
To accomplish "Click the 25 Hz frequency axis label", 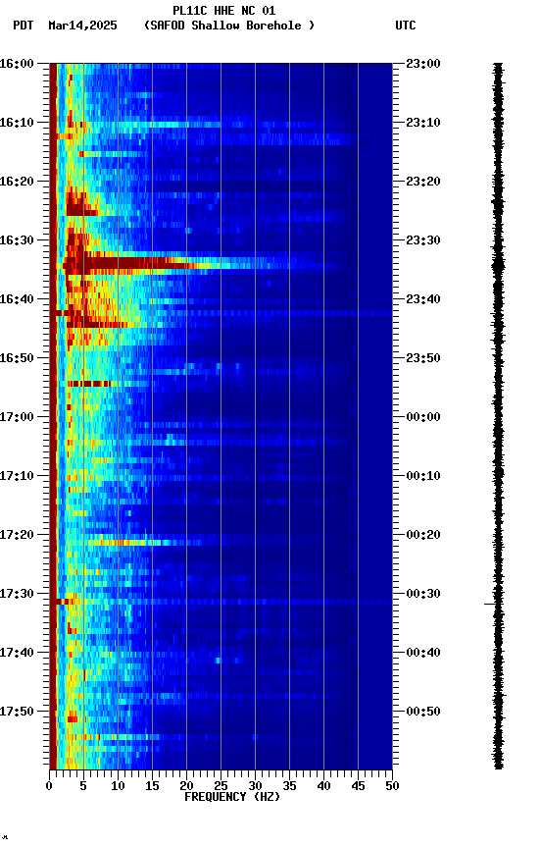I will click(221, 786).
